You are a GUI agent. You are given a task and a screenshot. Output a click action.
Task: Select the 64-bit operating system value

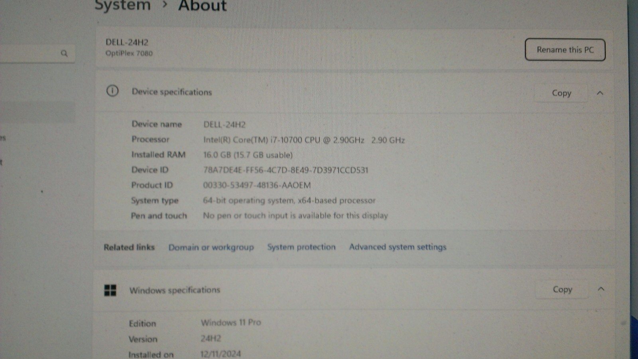click(x=289, y=200)
